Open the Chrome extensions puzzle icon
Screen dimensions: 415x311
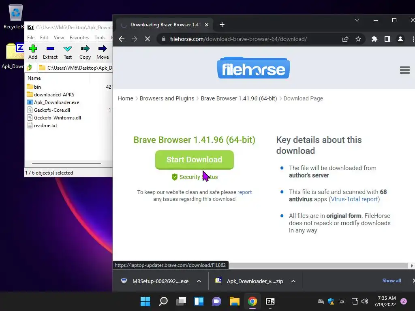374,39
